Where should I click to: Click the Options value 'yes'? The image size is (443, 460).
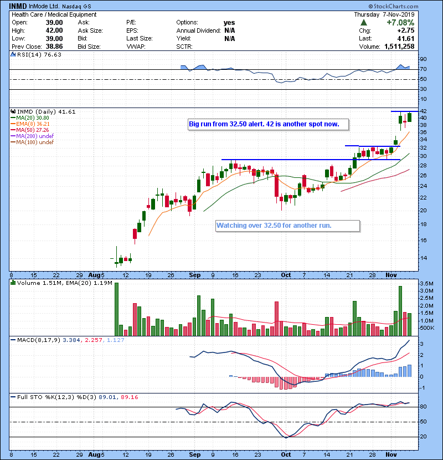tap(229, 23)
